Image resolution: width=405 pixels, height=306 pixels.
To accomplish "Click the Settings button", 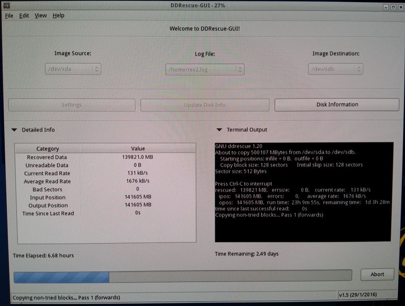I will (x=72, y=105).
